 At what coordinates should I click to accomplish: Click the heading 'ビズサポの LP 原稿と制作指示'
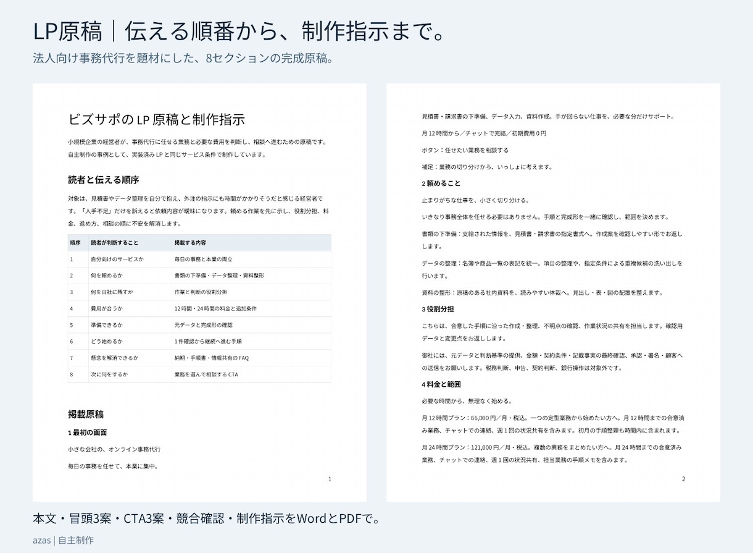pos(157,119)
